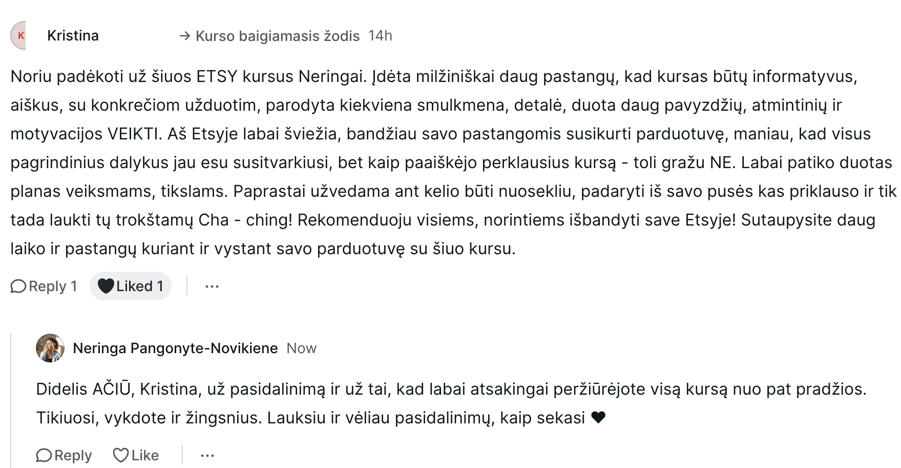The image size is (901, 468).
Task: Unlike Kristina's comment via the filled heart
Action: coord(106,286)
